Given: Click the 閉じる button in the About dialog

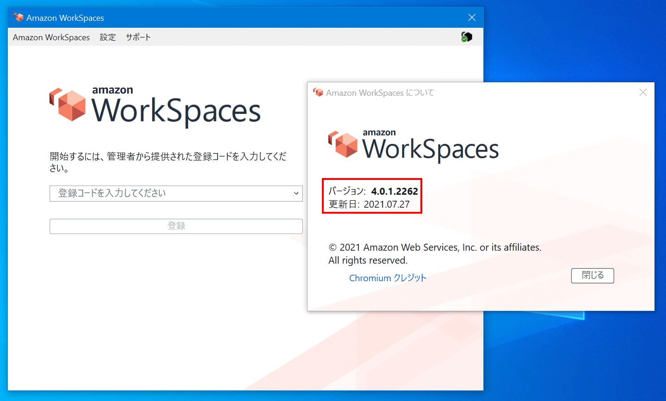Looking at the screenshot, I should pyautogui.click(x=592, y=275).
